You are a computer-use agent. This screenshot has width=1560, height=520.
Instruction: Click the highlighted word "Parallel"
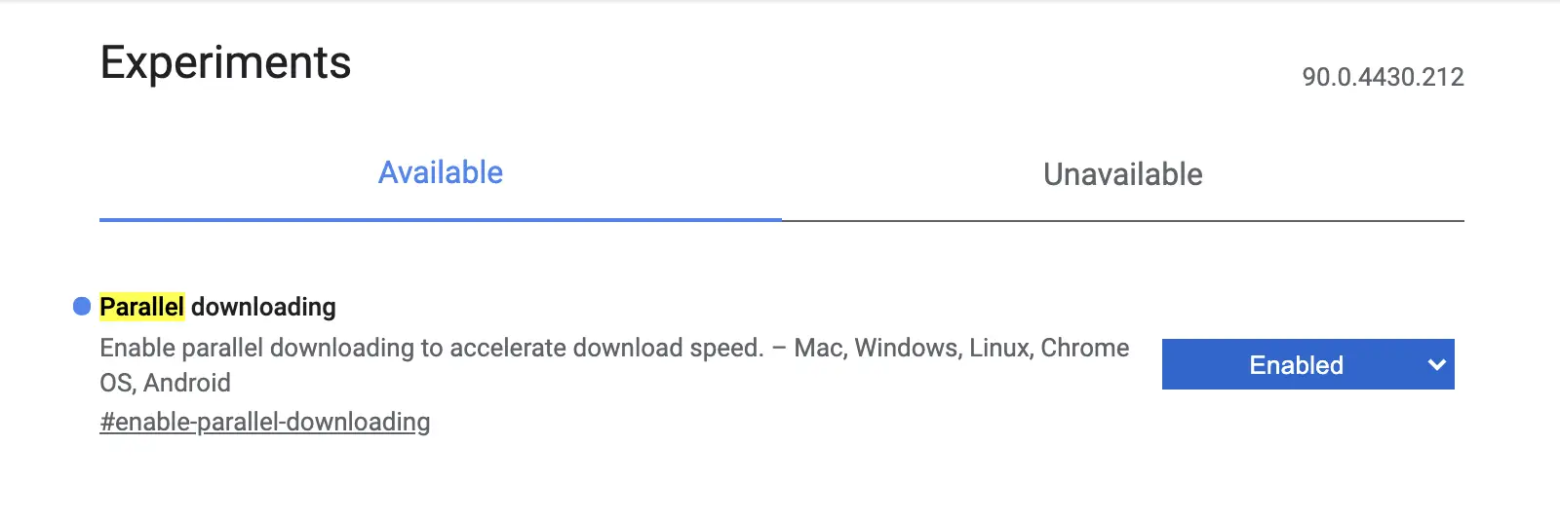point(141,307)
